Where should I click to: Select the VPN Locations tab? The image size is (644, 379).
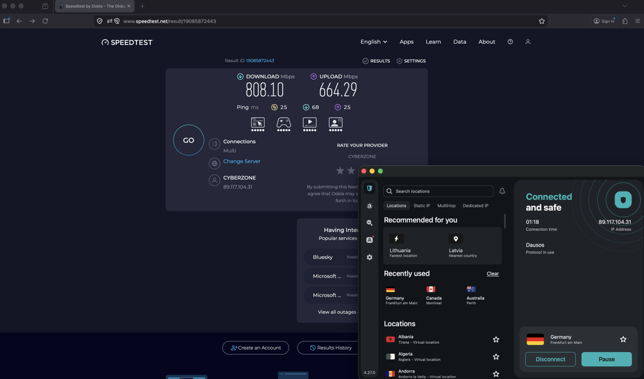click(x=396, y=206)
